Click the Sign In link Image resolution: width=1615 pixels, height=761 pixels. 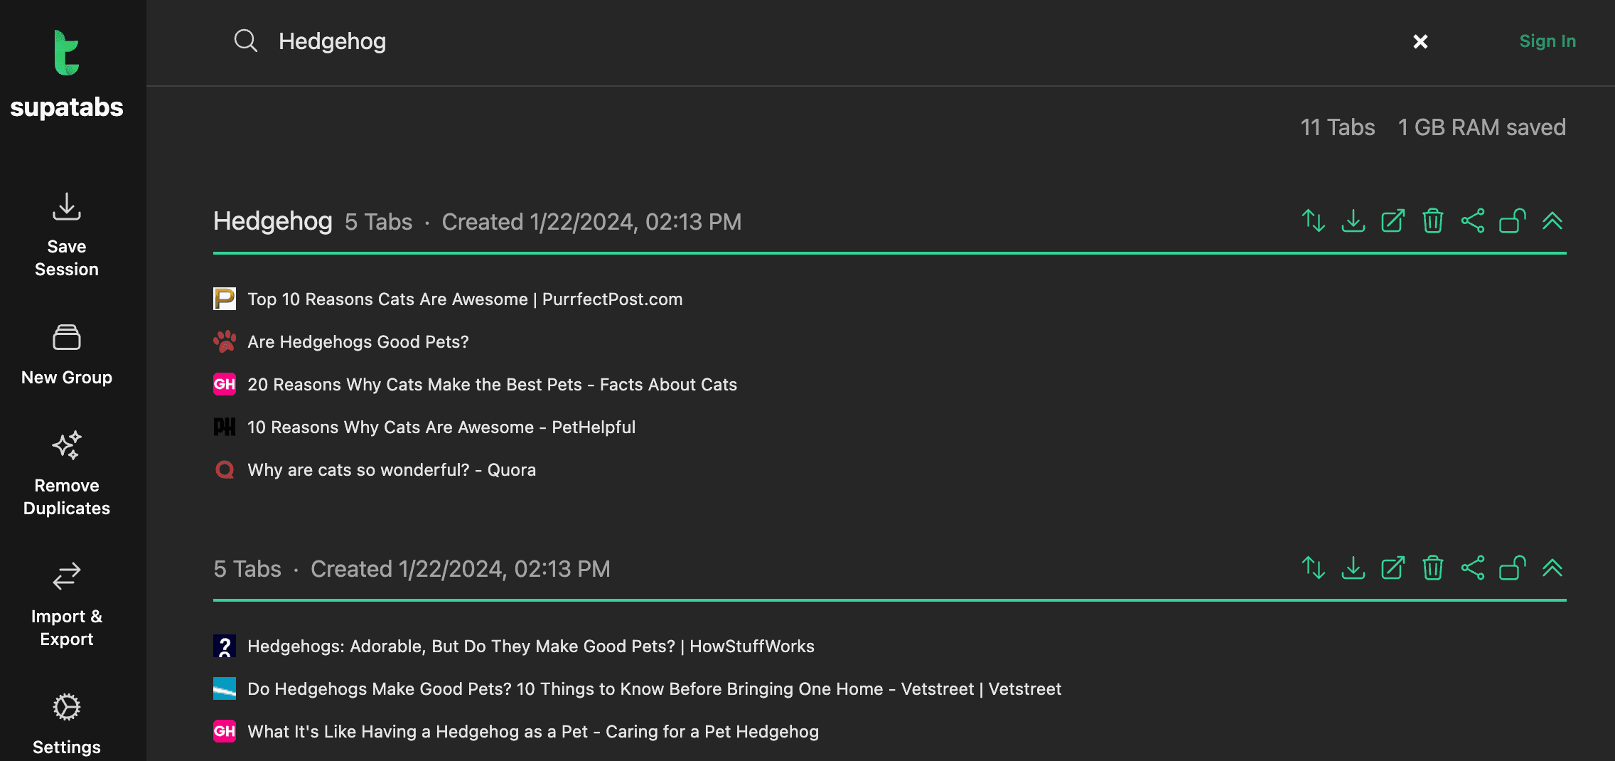pyautogui.click(x=1547, y=41)
